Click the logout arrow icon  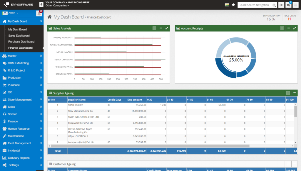point(281,5)
